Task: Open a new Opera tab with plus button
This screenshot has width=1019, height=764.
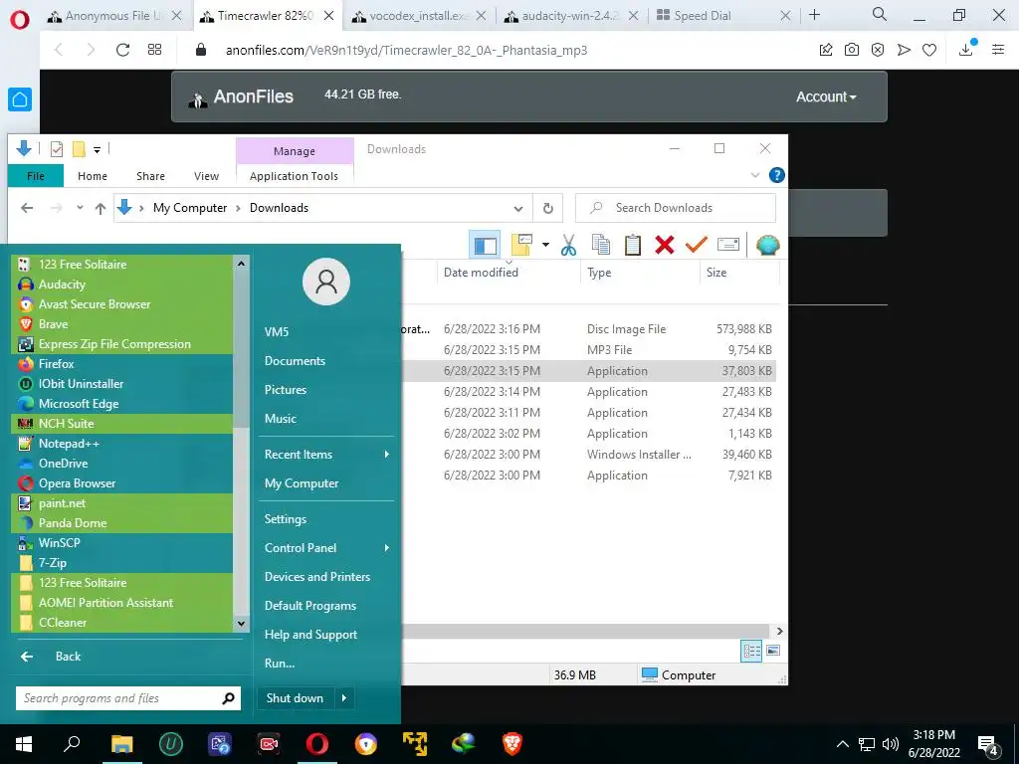Action: coord(814,15)
